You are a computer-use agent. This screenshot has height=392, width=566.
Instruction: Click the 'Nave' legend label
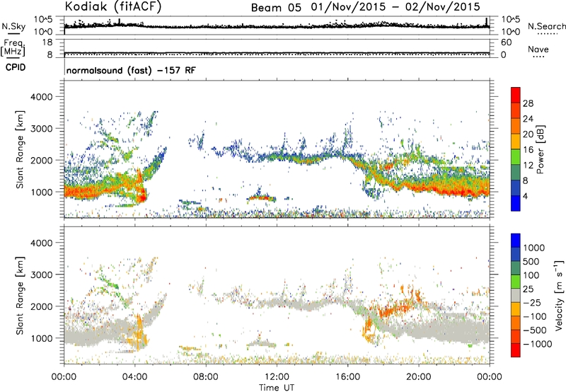pyautogui.click(x=538, y=50)
